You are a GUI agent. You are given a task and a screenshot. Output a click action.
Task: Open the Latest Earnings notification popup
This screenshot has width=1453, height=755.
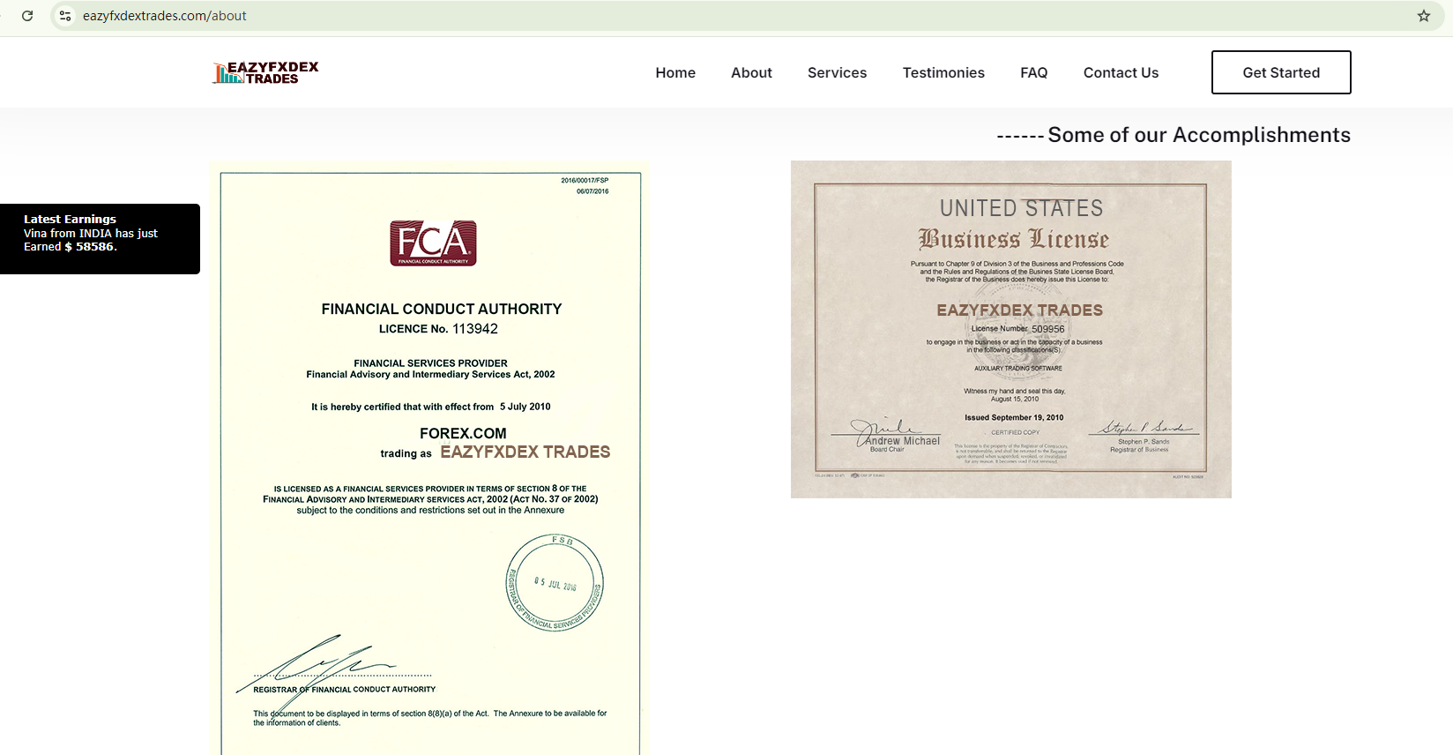pos(100,239)
